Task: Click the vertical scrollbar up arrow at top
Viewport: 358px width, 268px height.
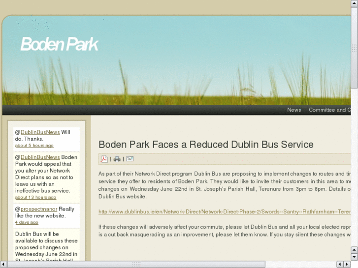Action: coord(354,3)
